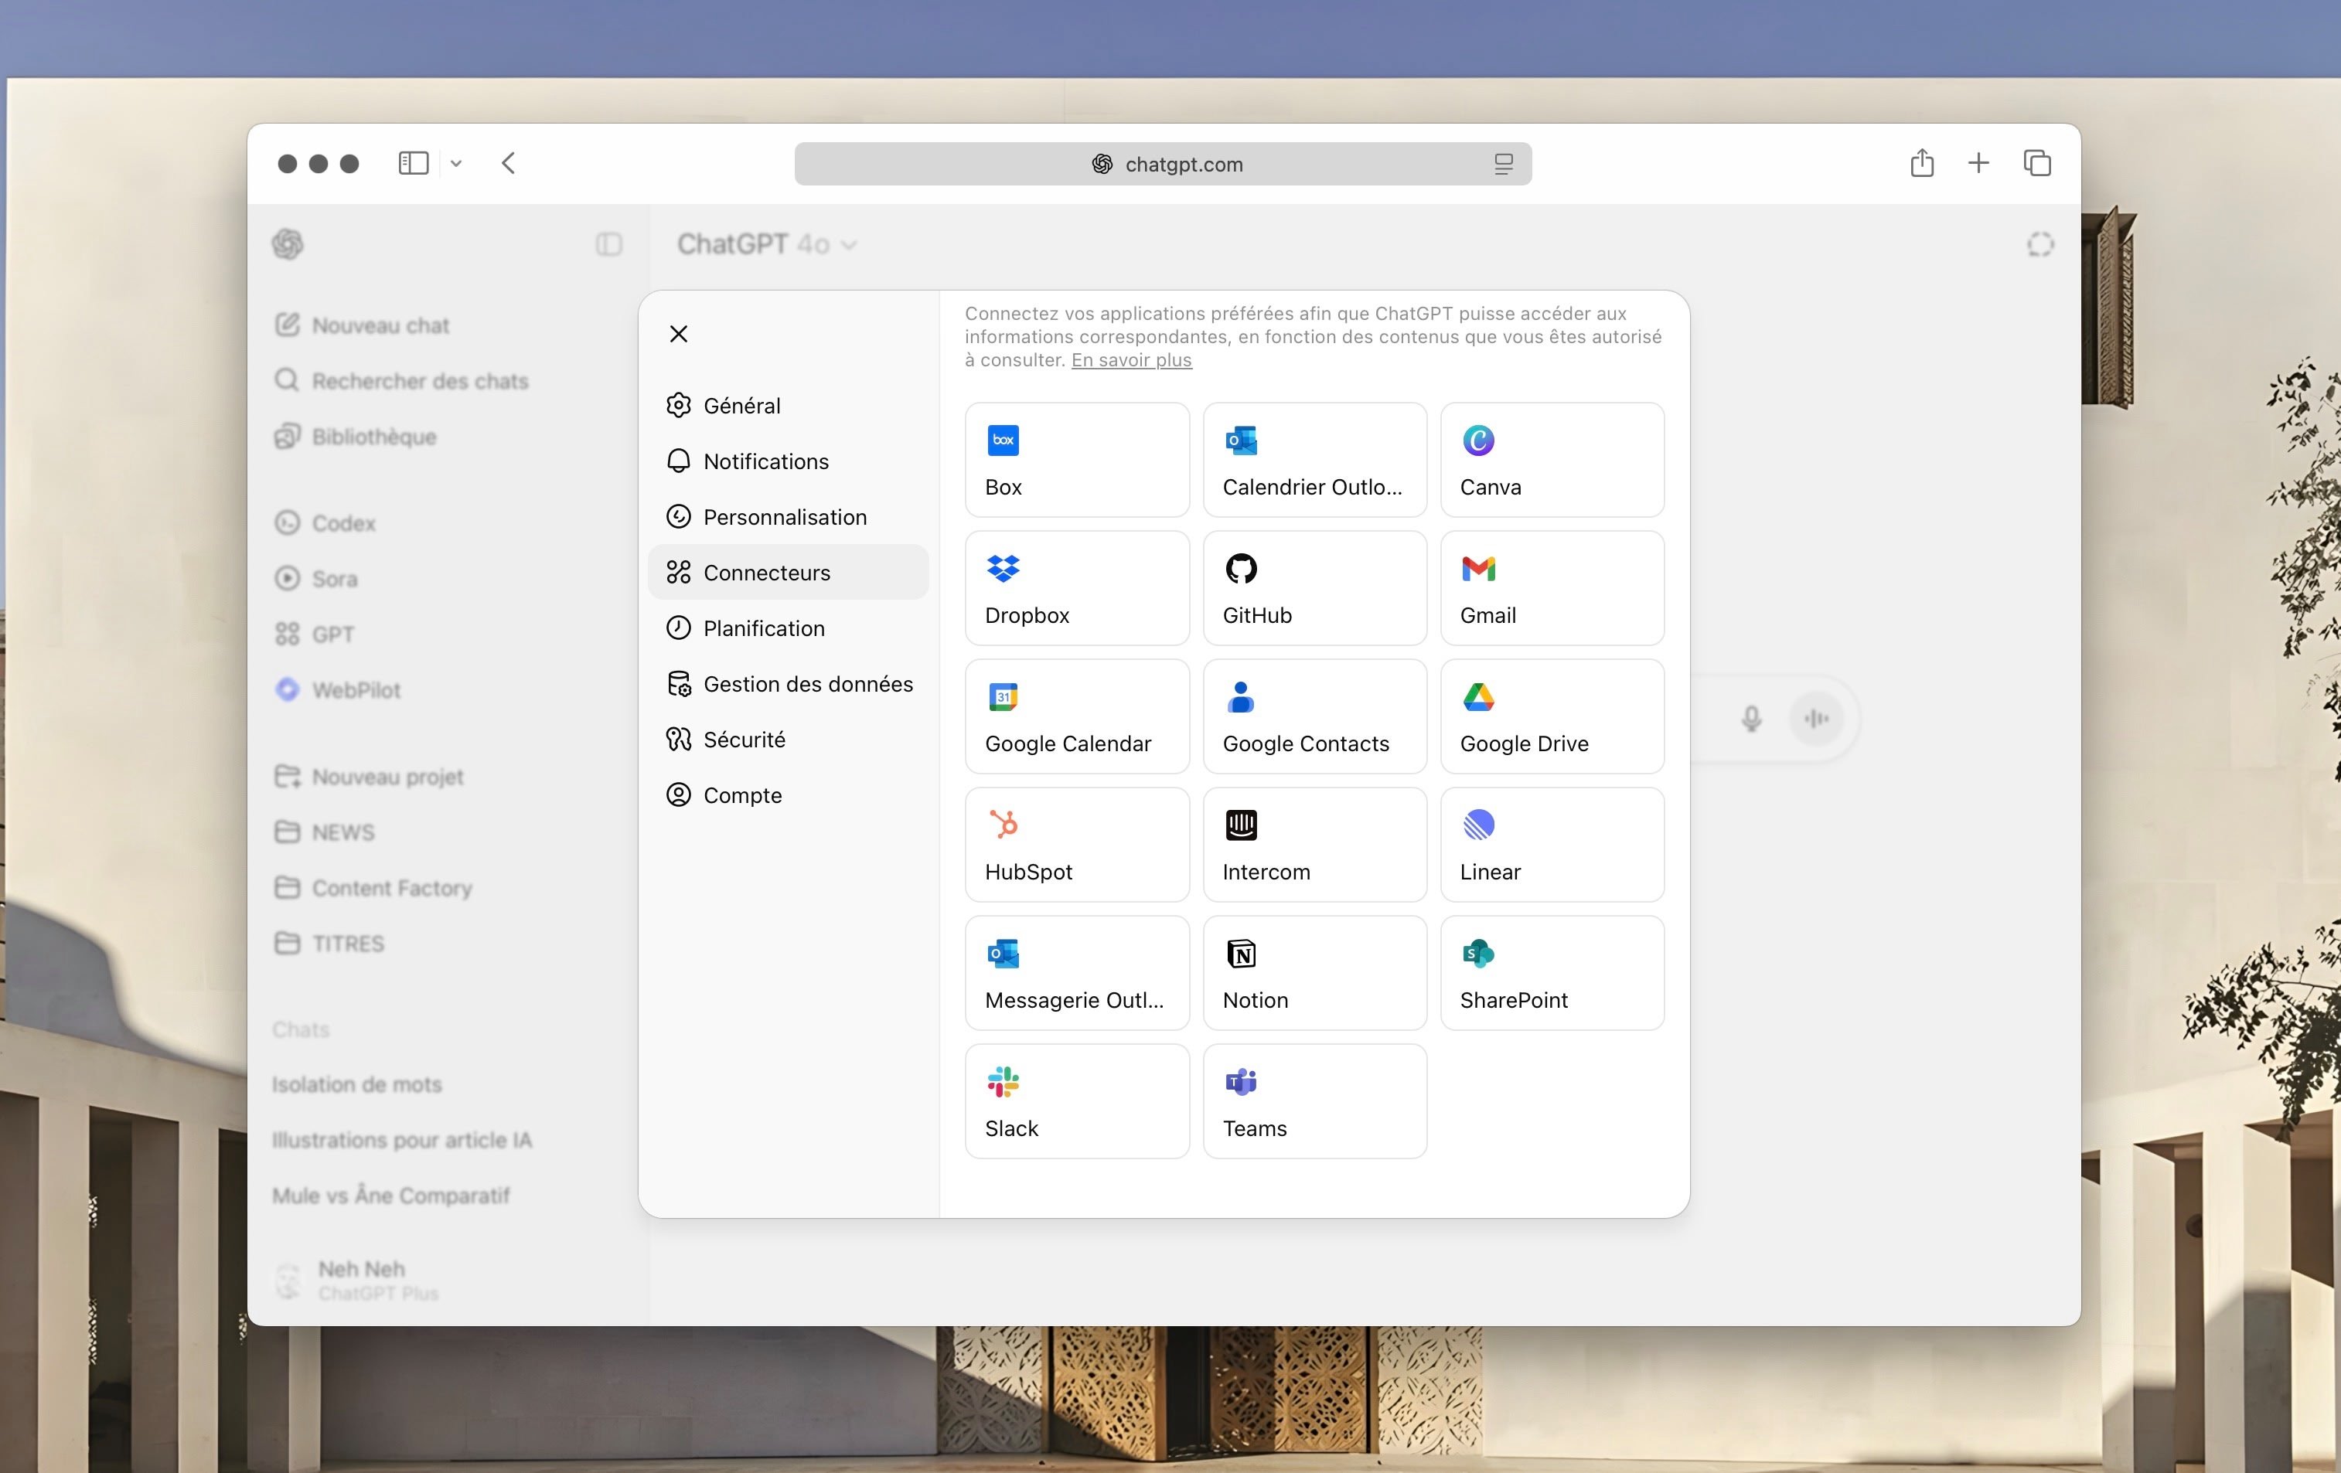This screenshot has width=2341, height=1473.
Task: Open the Linear connector
Action: [1552, 845]
